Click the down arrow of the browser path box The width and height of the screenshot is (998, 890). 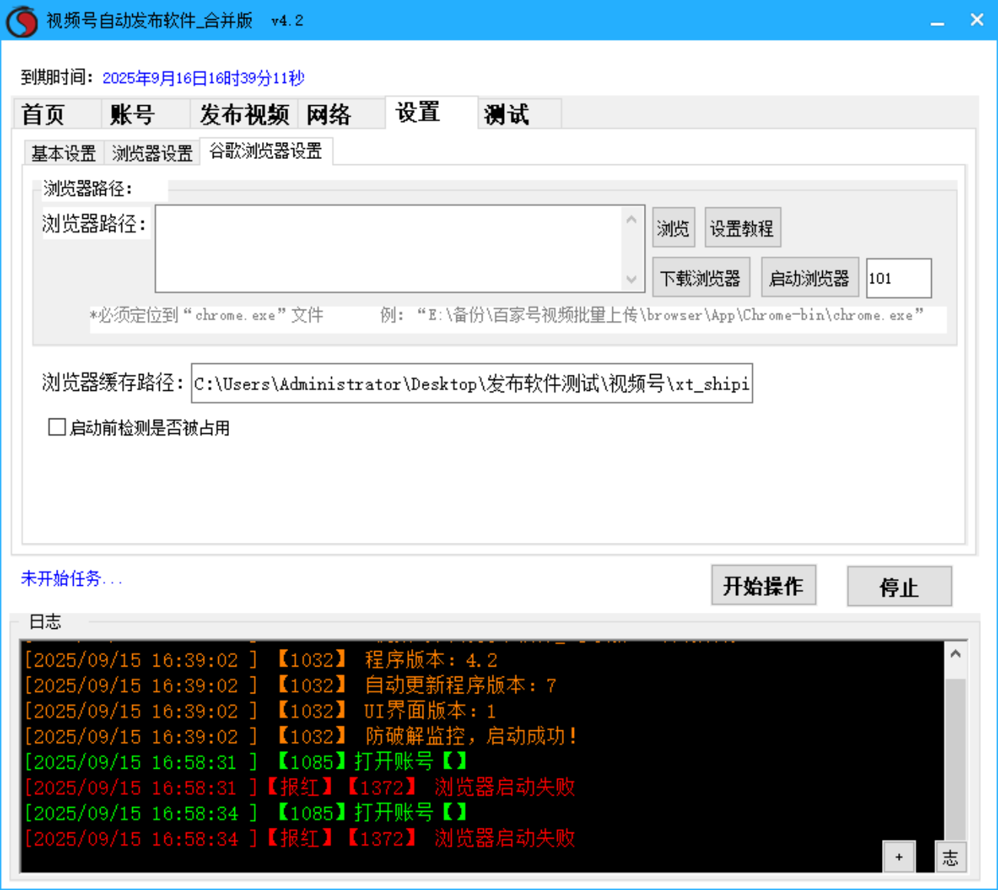coord(632,280)
